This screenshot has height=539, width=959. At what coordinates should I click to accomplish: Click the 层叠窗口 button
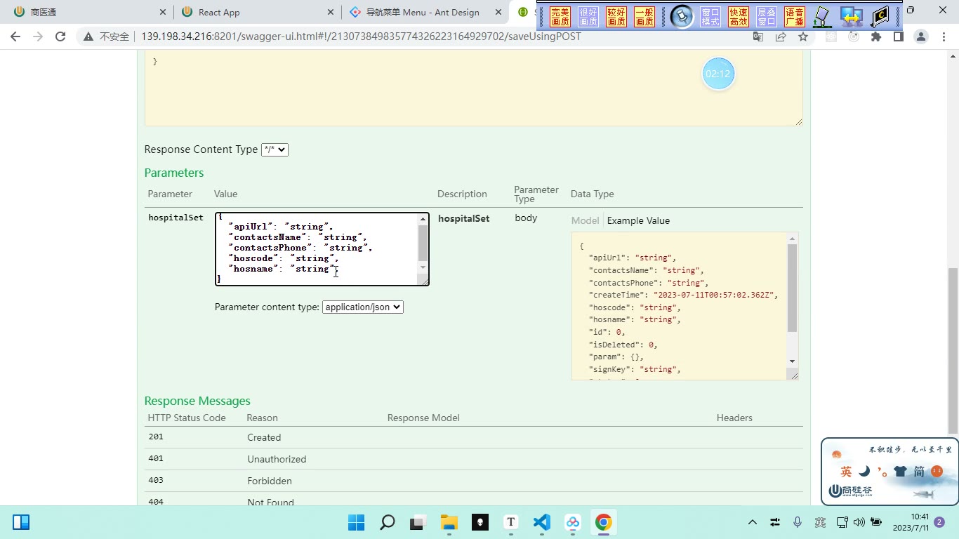click(767, 17)
